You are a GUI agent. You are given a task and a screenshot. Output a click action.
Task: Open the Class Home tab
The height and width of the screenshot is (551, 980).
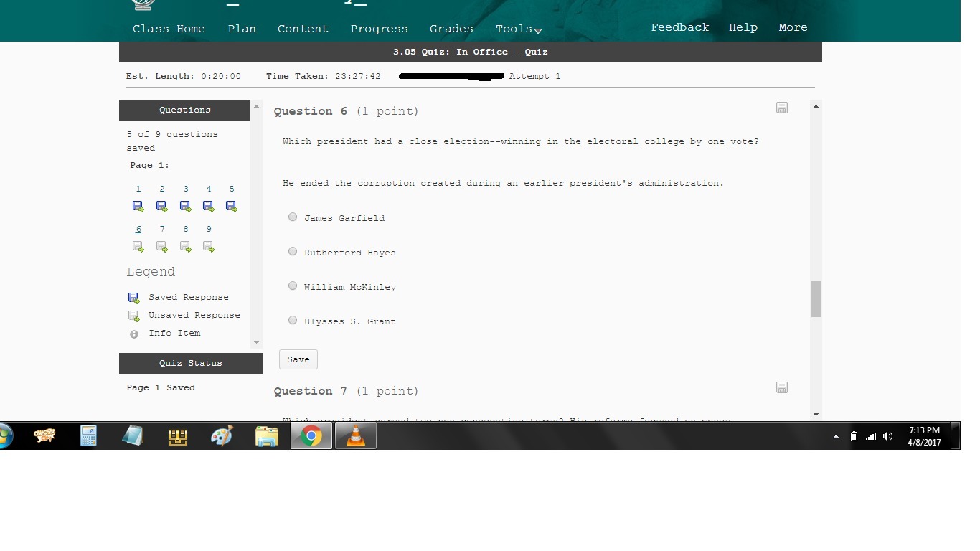click(169, 29)
